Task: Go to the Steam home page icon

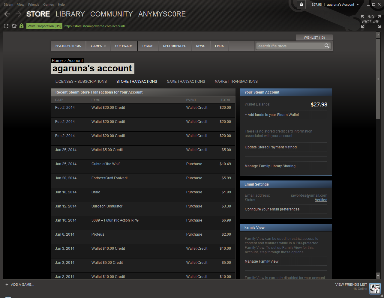Action: 14,26
